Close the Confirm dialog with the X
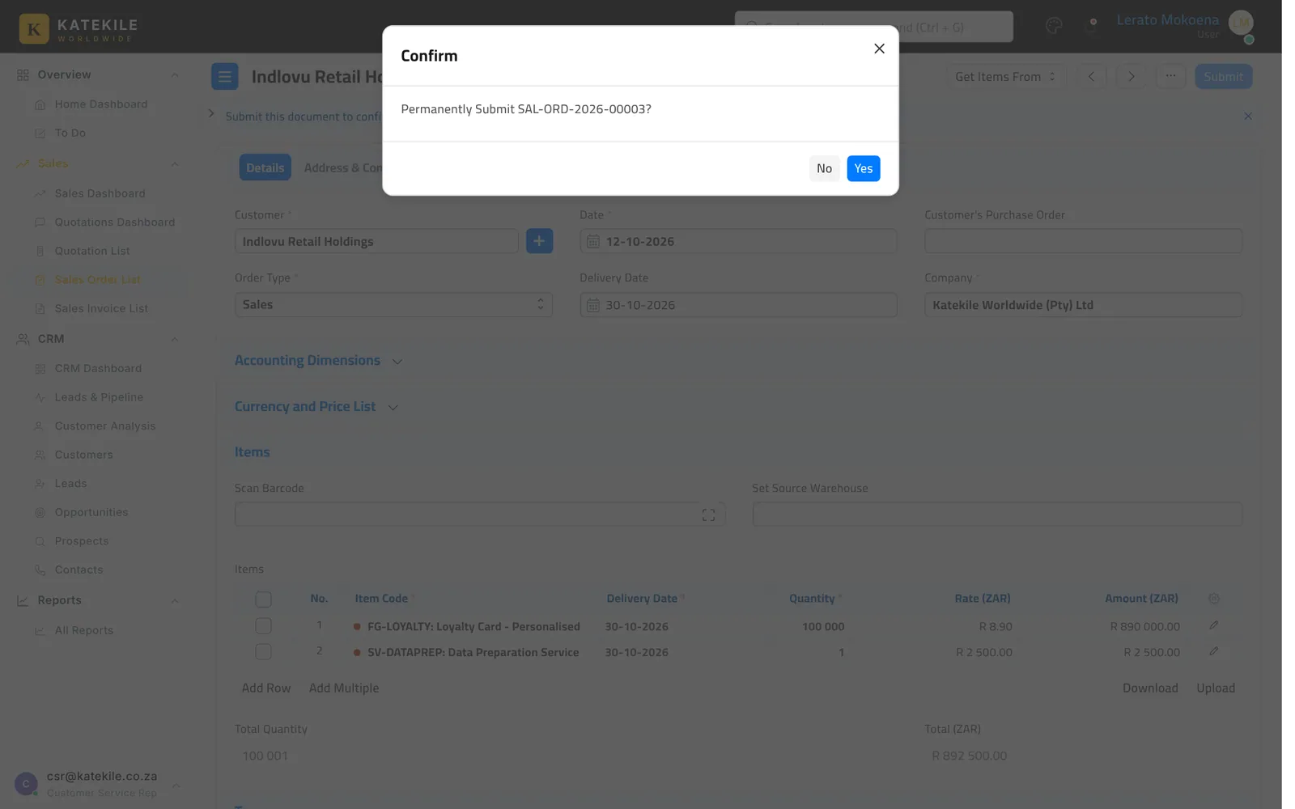The height and width of the screenshot is (809, 1295). coord(879,49)
